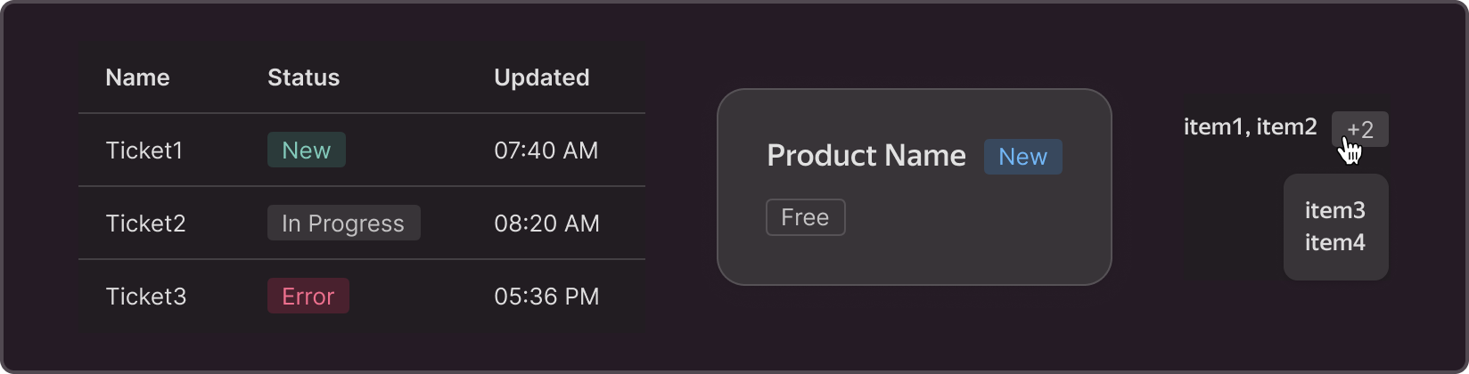Click the 07:40 AM updated time

(546, 150)
